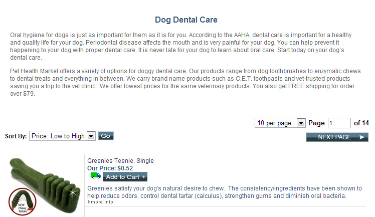Screen dimensions: 375x217
Task: Click the Go button next to Sort By
Action: pos(106,136)
